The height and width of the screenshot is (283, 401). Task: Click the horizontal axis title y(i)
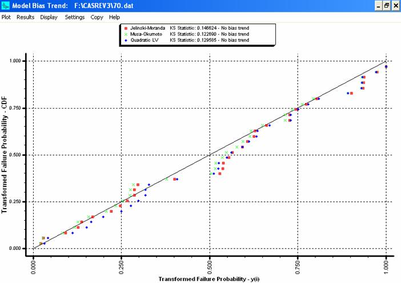pyautogui.click(x=210, y=278)
